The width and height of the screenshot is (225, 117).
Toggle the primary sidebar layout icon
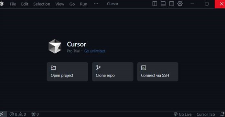pyautogui.click(x=155, y=4)
